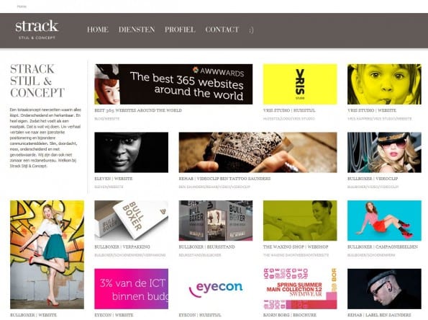Select the Bullboxer campagnebeelden blue thumbnail
This screenshot has height=320, width=428.
[x=384, y=221]
